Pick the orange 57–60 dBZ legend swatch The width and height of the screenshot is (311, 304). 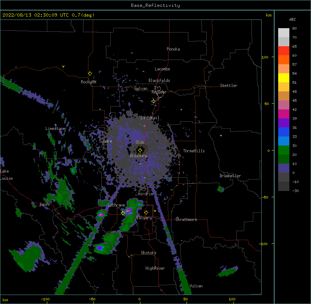coord(284,60)
